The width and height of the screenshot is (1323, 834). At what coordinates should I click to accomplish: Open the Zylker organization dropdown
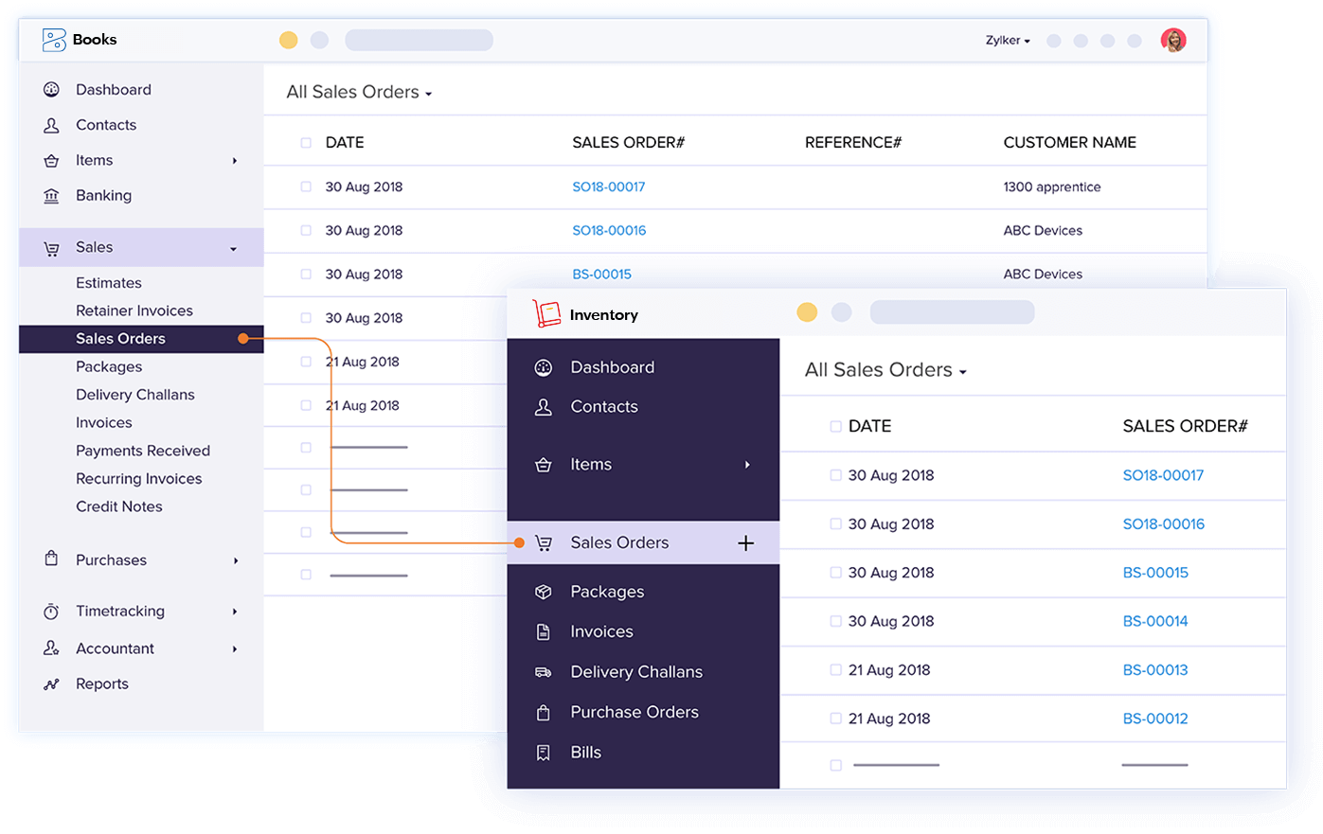(1008, 41)
